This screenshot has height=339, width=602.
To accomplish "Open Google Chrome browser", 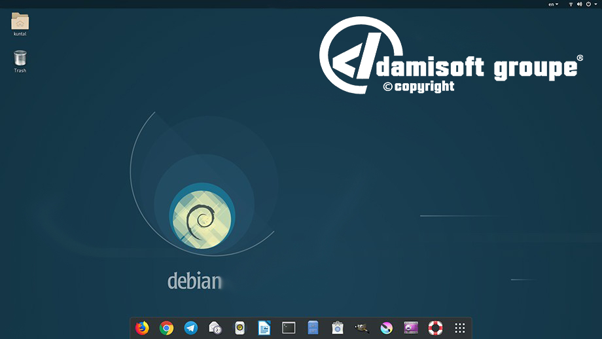I will 166,328.
